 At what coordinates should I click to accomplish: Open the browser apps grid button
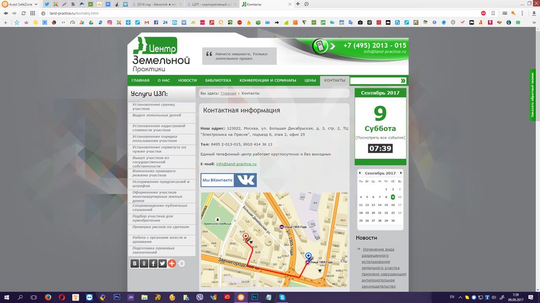(x=32, y=13)
